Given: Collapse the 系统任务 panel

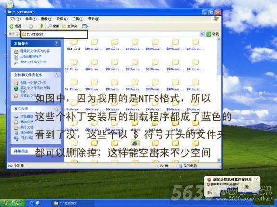Looking at the screenshot, I should [57, 43].
